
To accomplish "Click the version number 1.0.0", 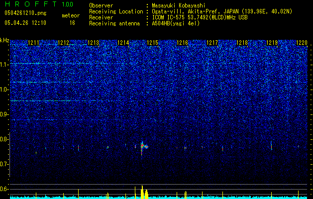I will point(67,4).
